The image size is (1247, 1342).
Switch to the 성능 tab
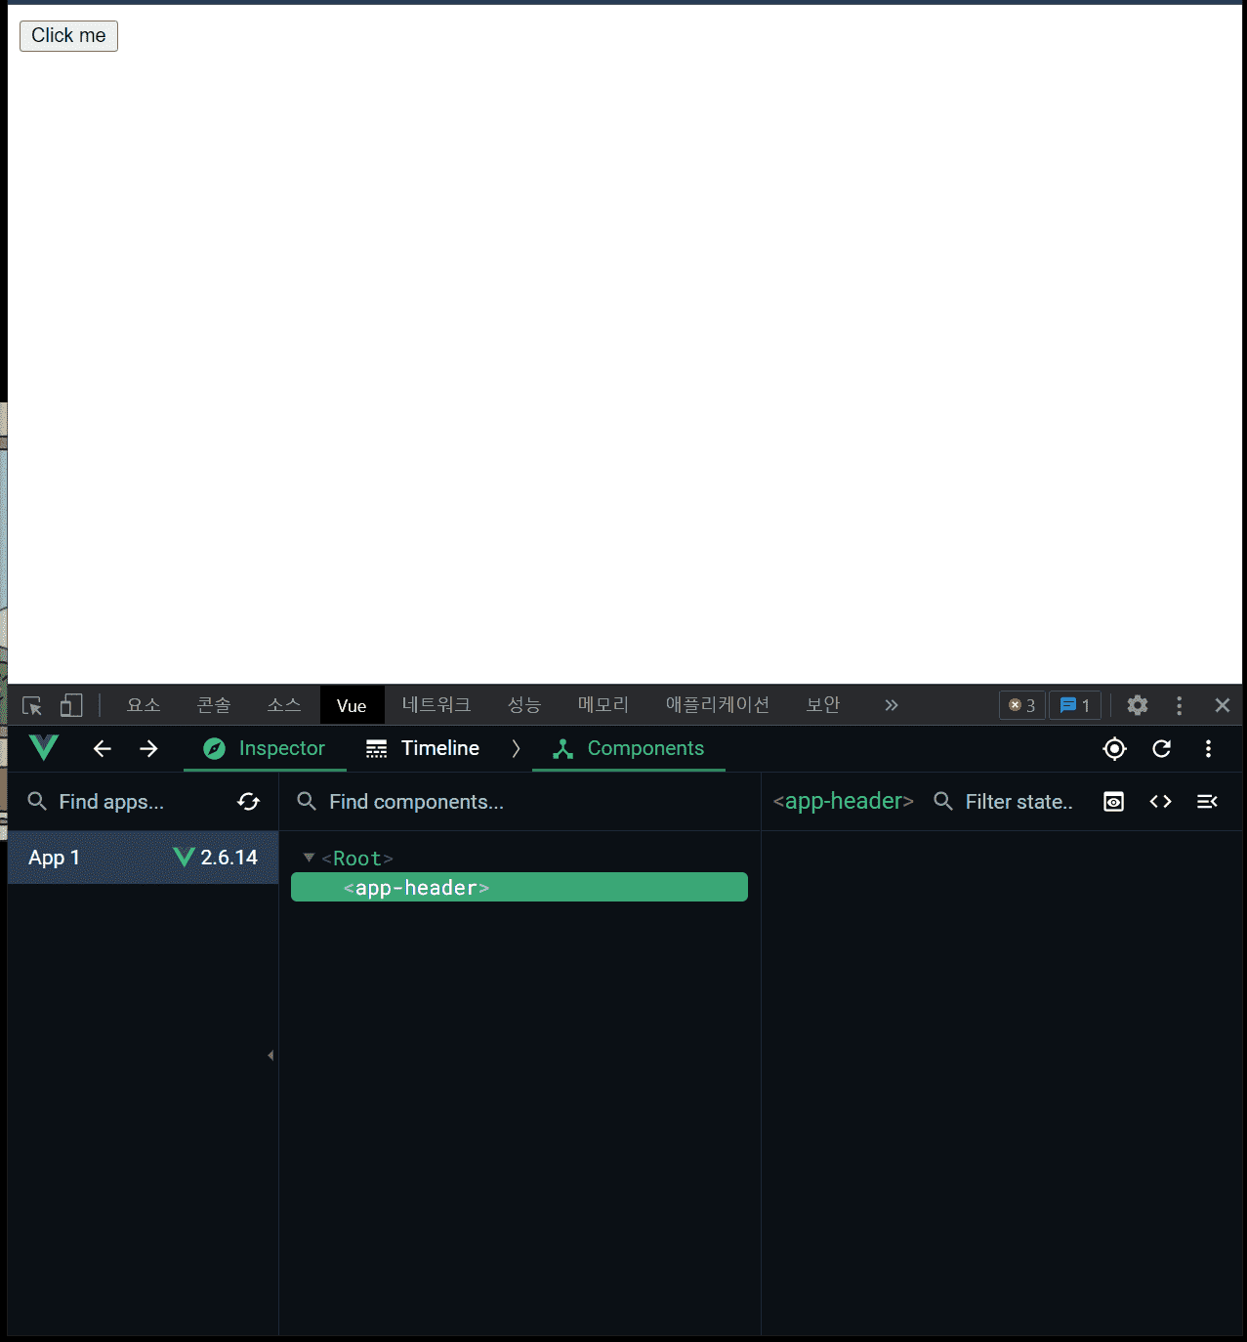pos(524,705)
